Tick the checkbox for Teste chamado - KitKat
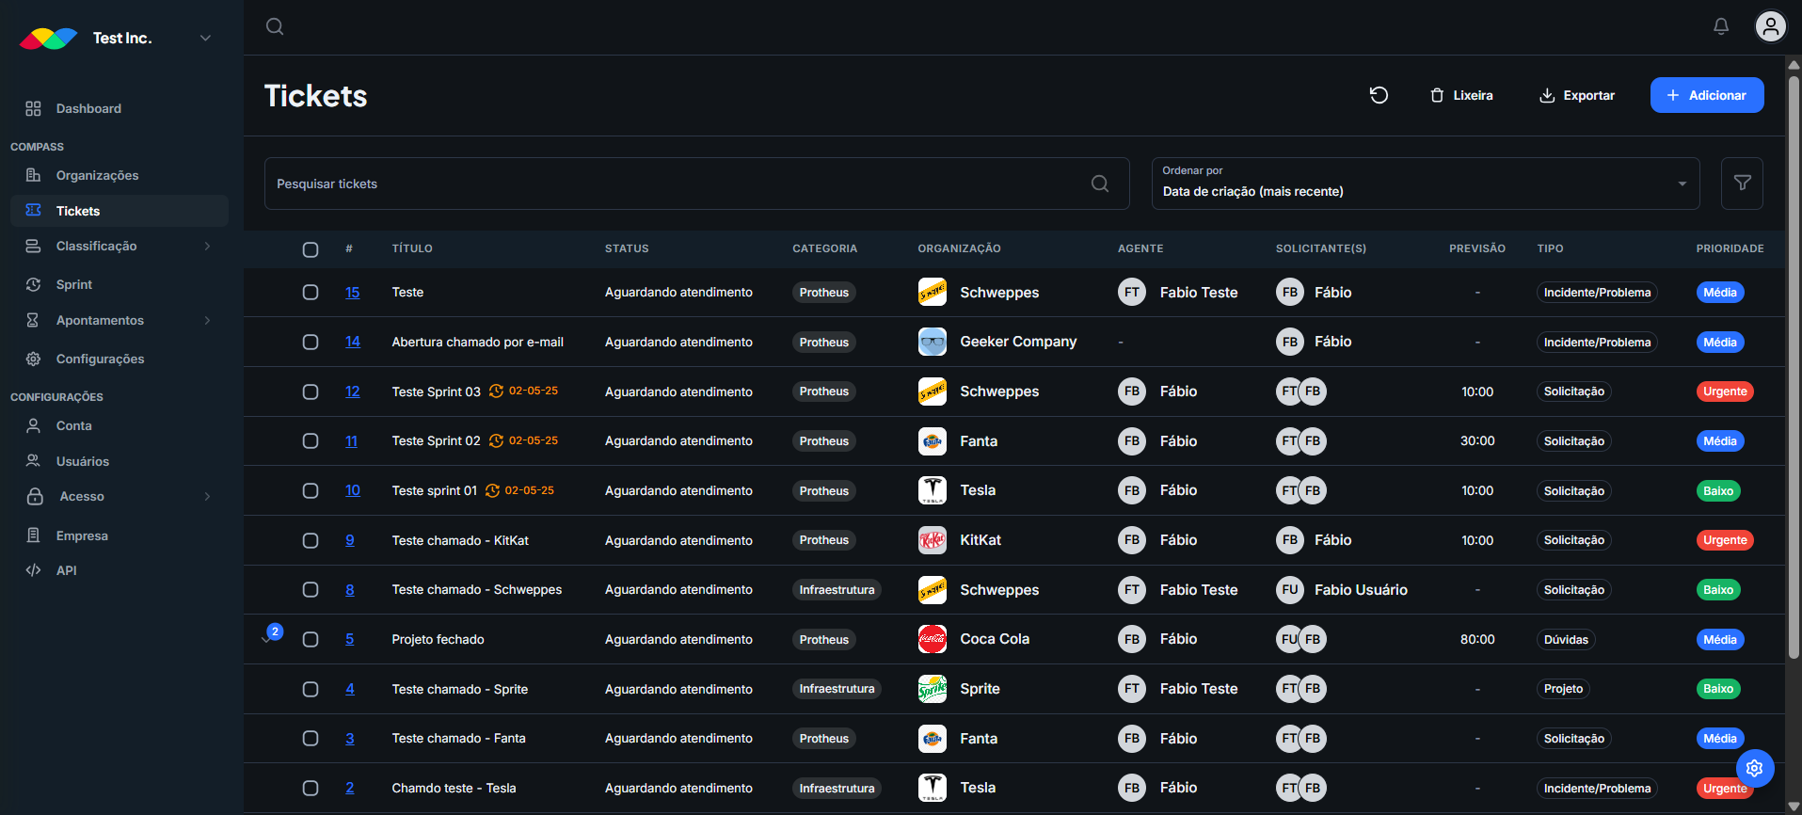The height and width of the screenshot is (815, 1802). click(x=311, y=540)
